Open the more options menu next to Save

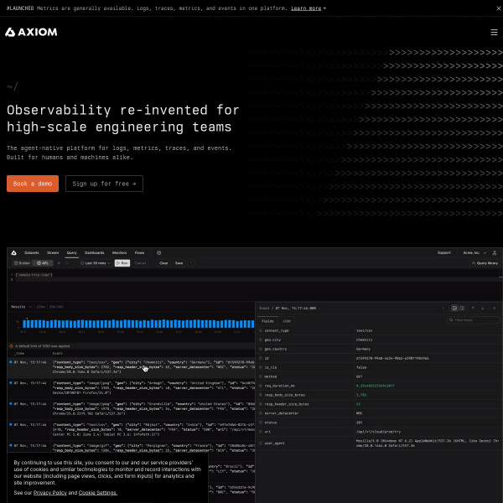click(191, 263)
